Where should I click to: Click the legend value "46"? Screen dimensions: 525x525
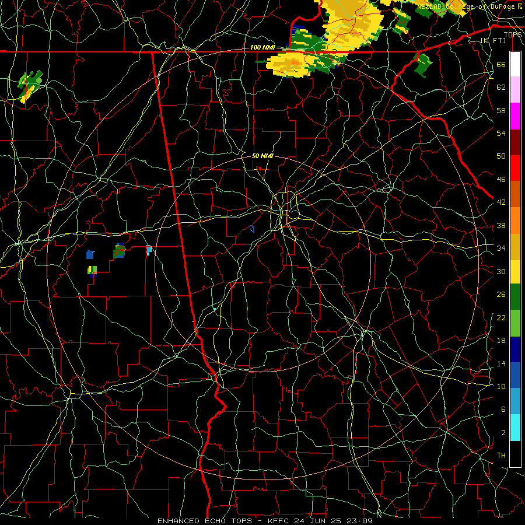[x=501, y=180]
